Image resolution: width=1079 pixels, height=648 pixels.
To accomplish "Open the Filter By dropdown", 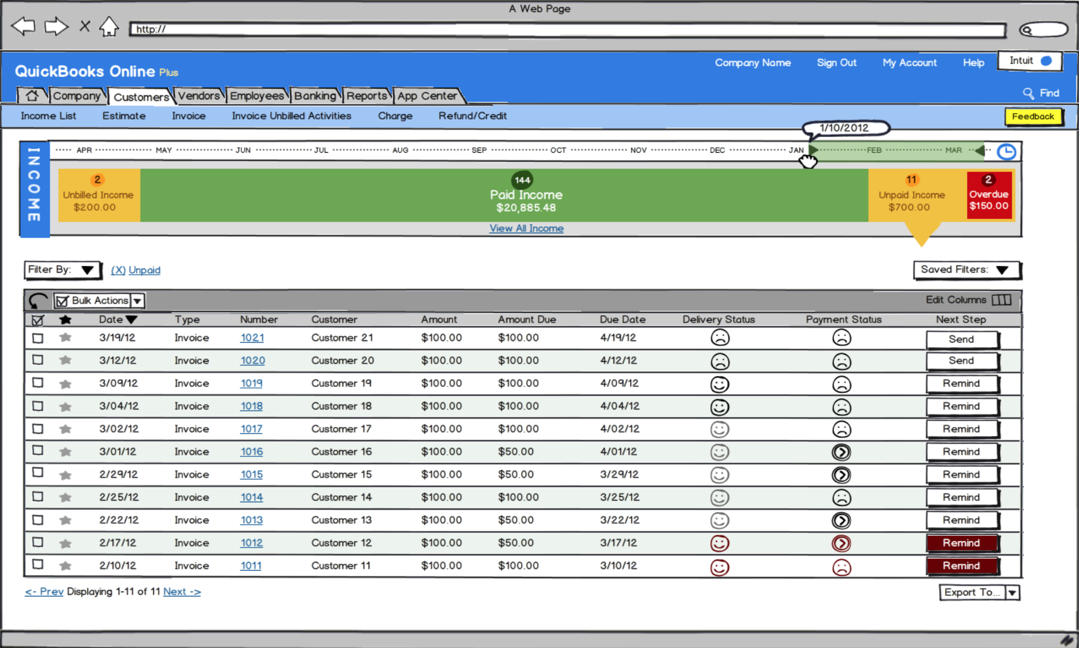I will click(x=62, y=270).
